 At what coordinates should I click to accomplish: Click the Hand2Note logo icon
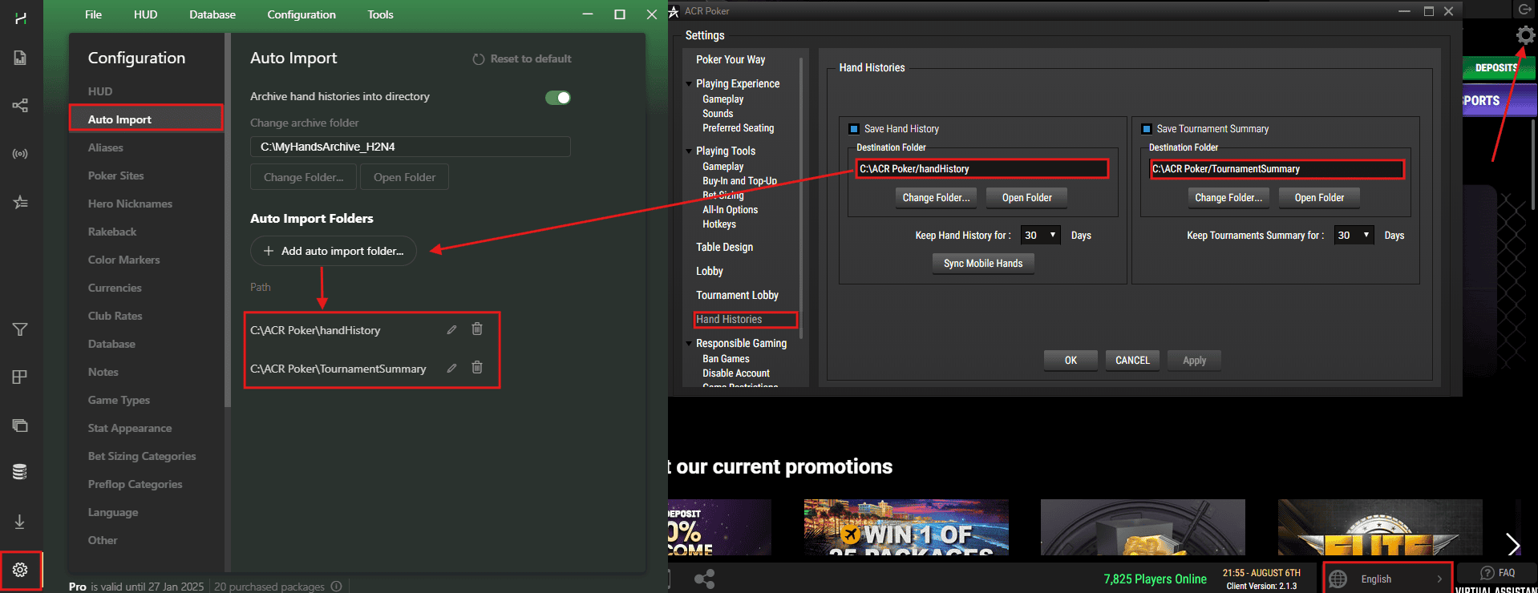pos(20,18)
